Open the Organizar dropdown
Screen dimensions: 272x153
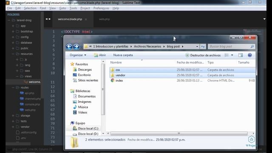[x=78, y=55]
